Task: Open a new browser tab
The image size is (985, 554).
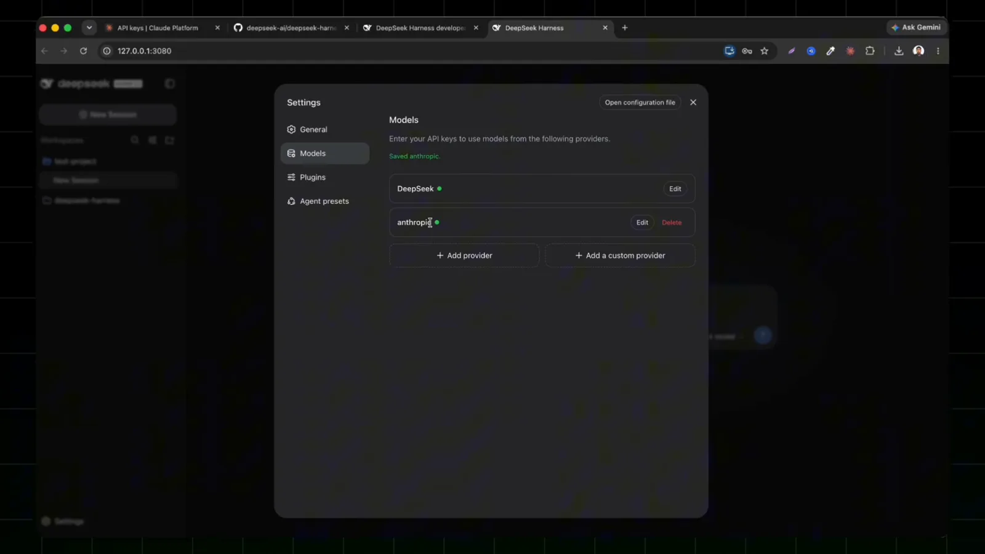Action: pyautogui.click(x=625, y=28)
